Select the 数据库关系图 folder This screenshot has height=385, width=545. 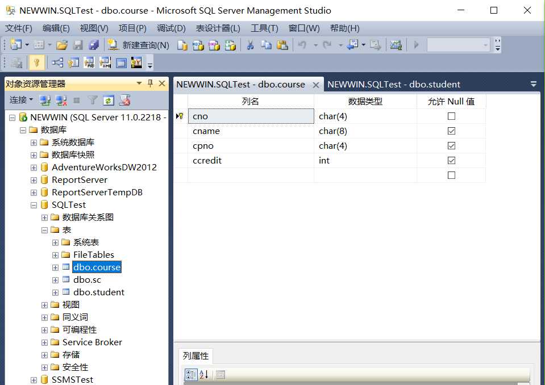(x=88, y=217)
